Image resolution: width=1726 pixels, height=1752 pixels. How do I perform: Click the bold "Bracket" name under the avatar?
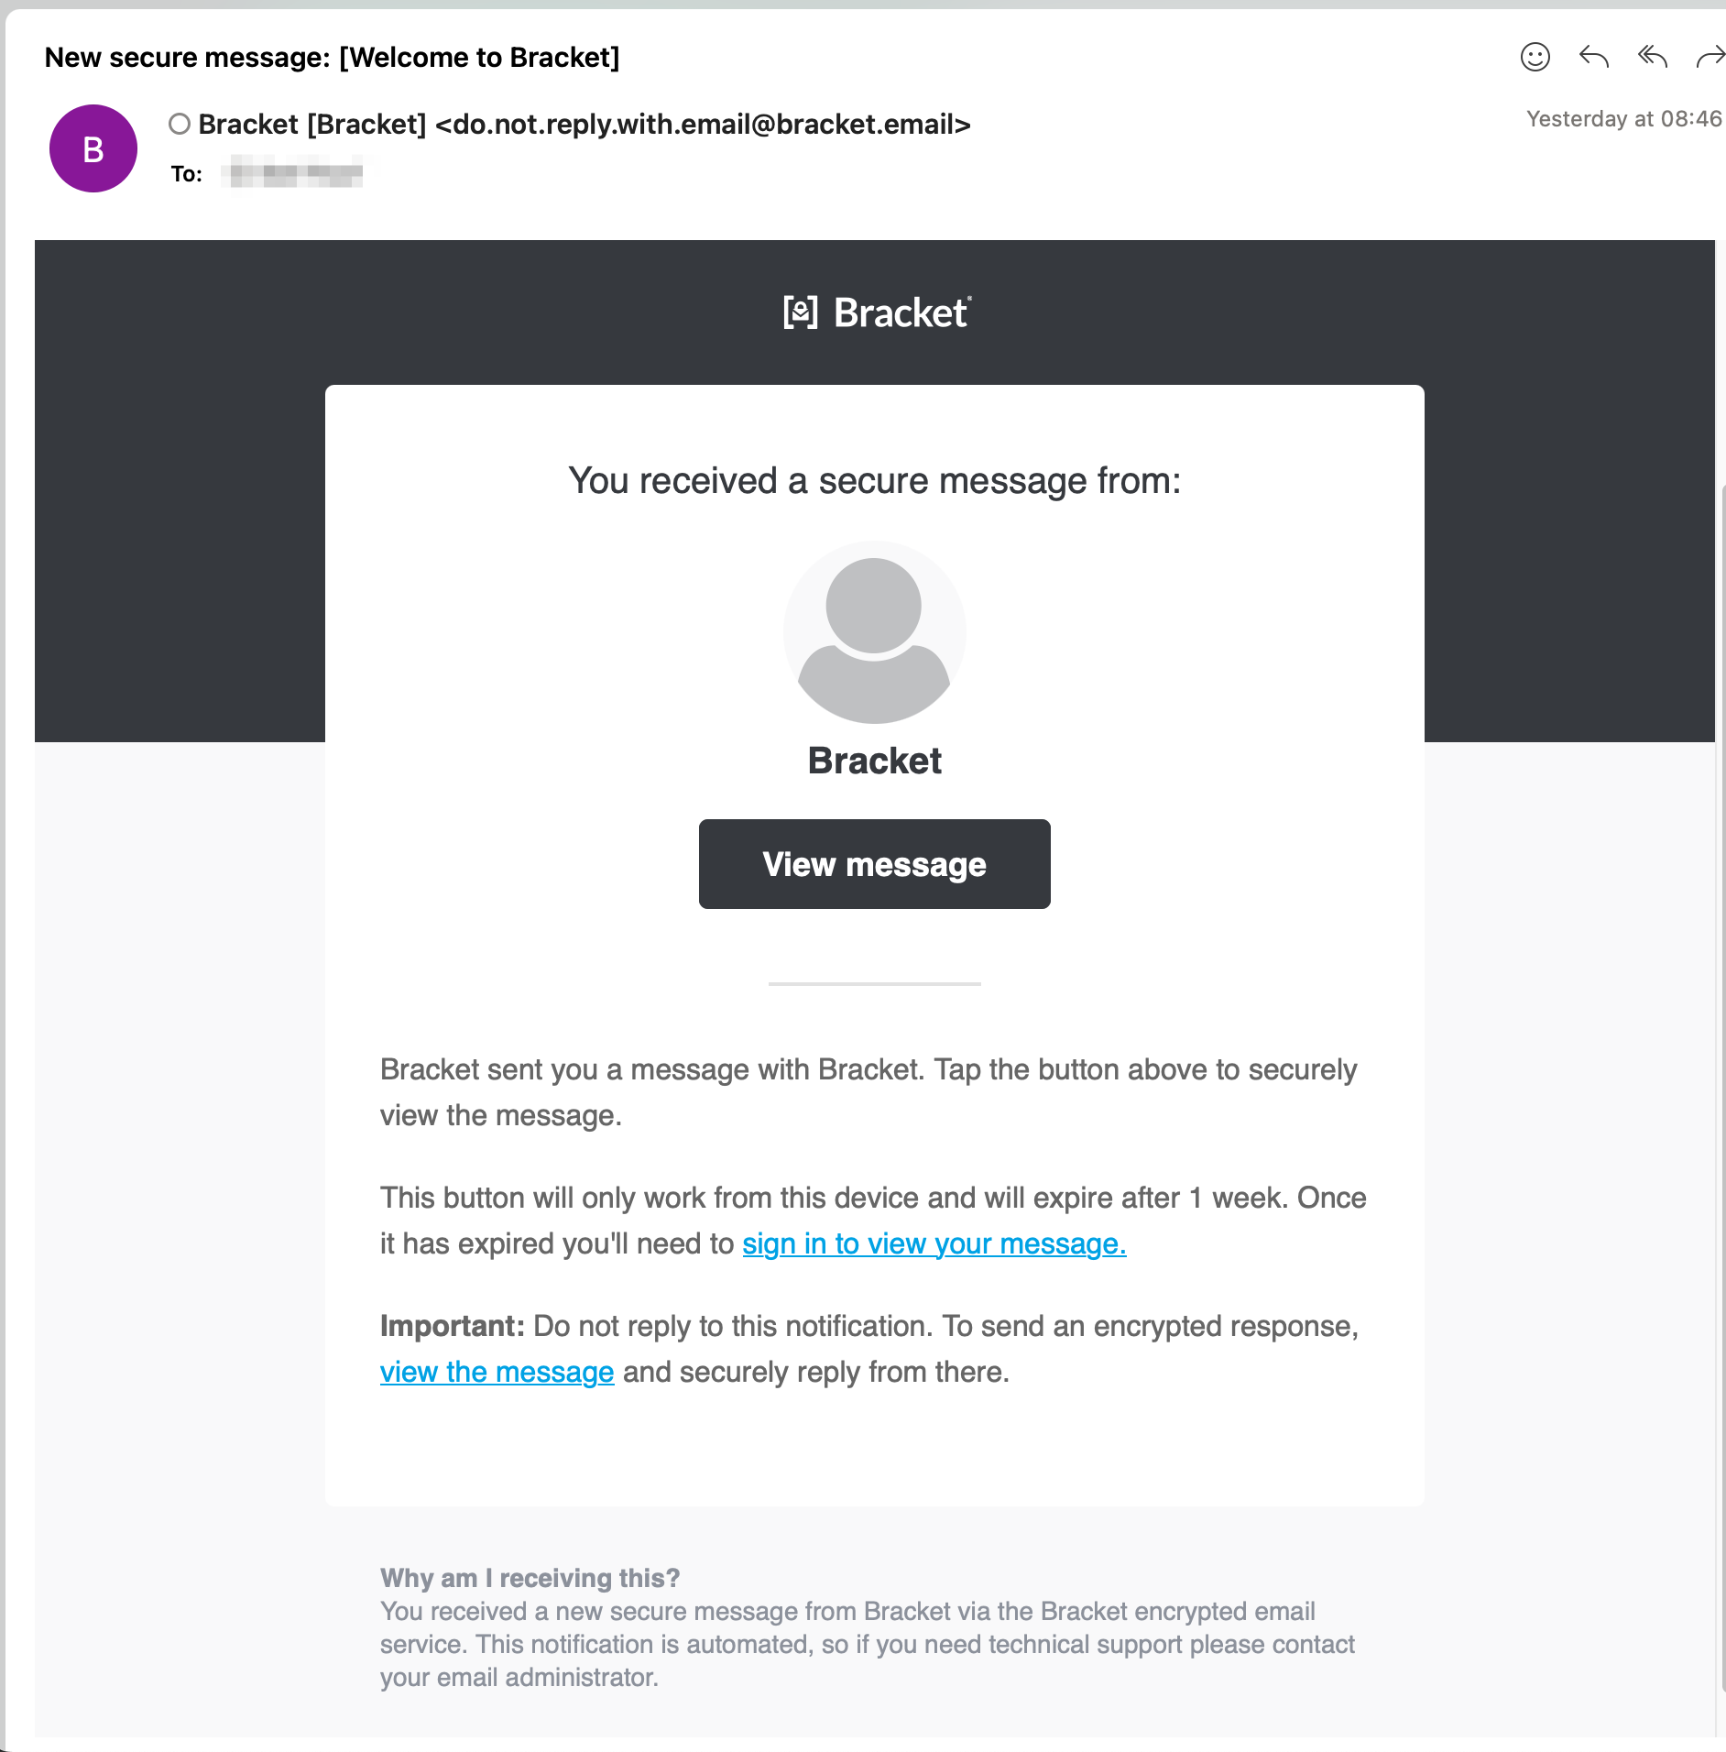tap(874, 761)
